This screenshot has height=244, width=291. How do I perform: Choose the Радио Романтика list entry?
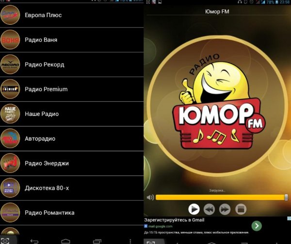pos(72,212)
